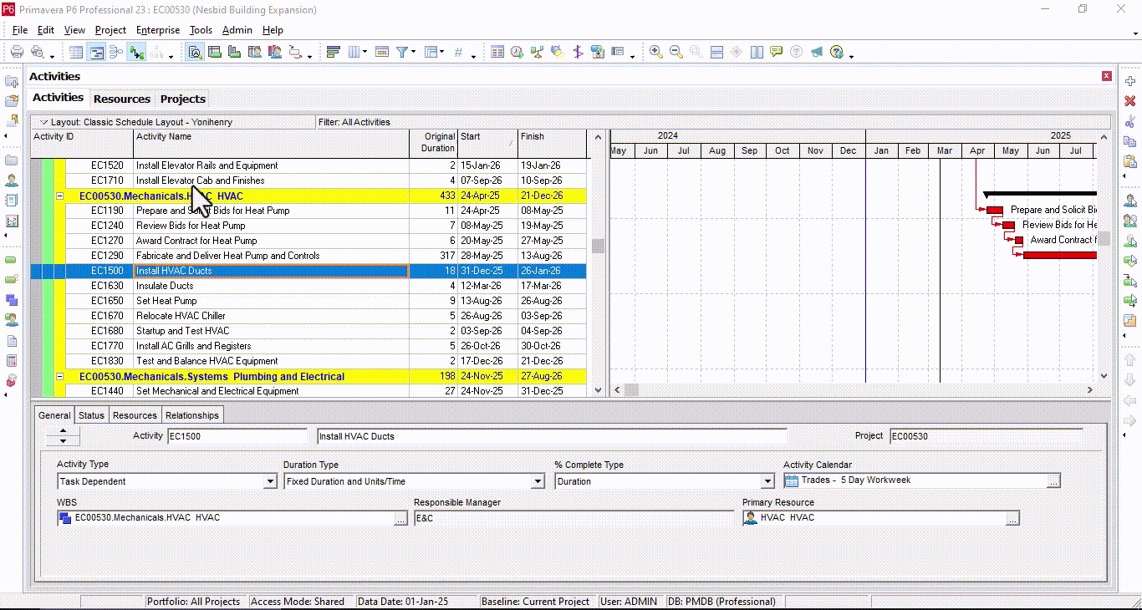This screenshot has height=610, width=1142.
Task: Open the Enterprise menu
Action: tap(158, 30)
